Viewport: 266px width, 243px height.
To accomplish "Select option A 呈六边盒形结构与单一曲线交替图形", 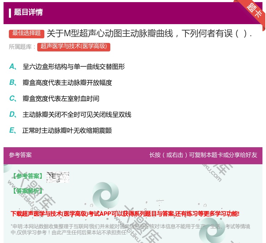I will point(67,67).
